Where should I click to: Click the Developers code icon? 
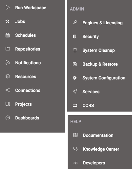pos(76,163)
